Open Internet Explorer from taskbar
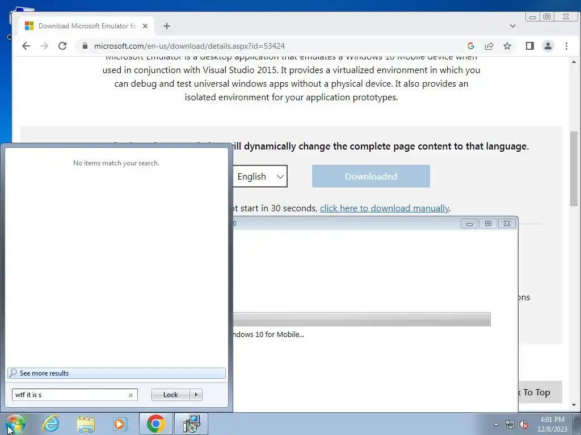The width and height of the screenshot is (581, 435). click(50, 424)
